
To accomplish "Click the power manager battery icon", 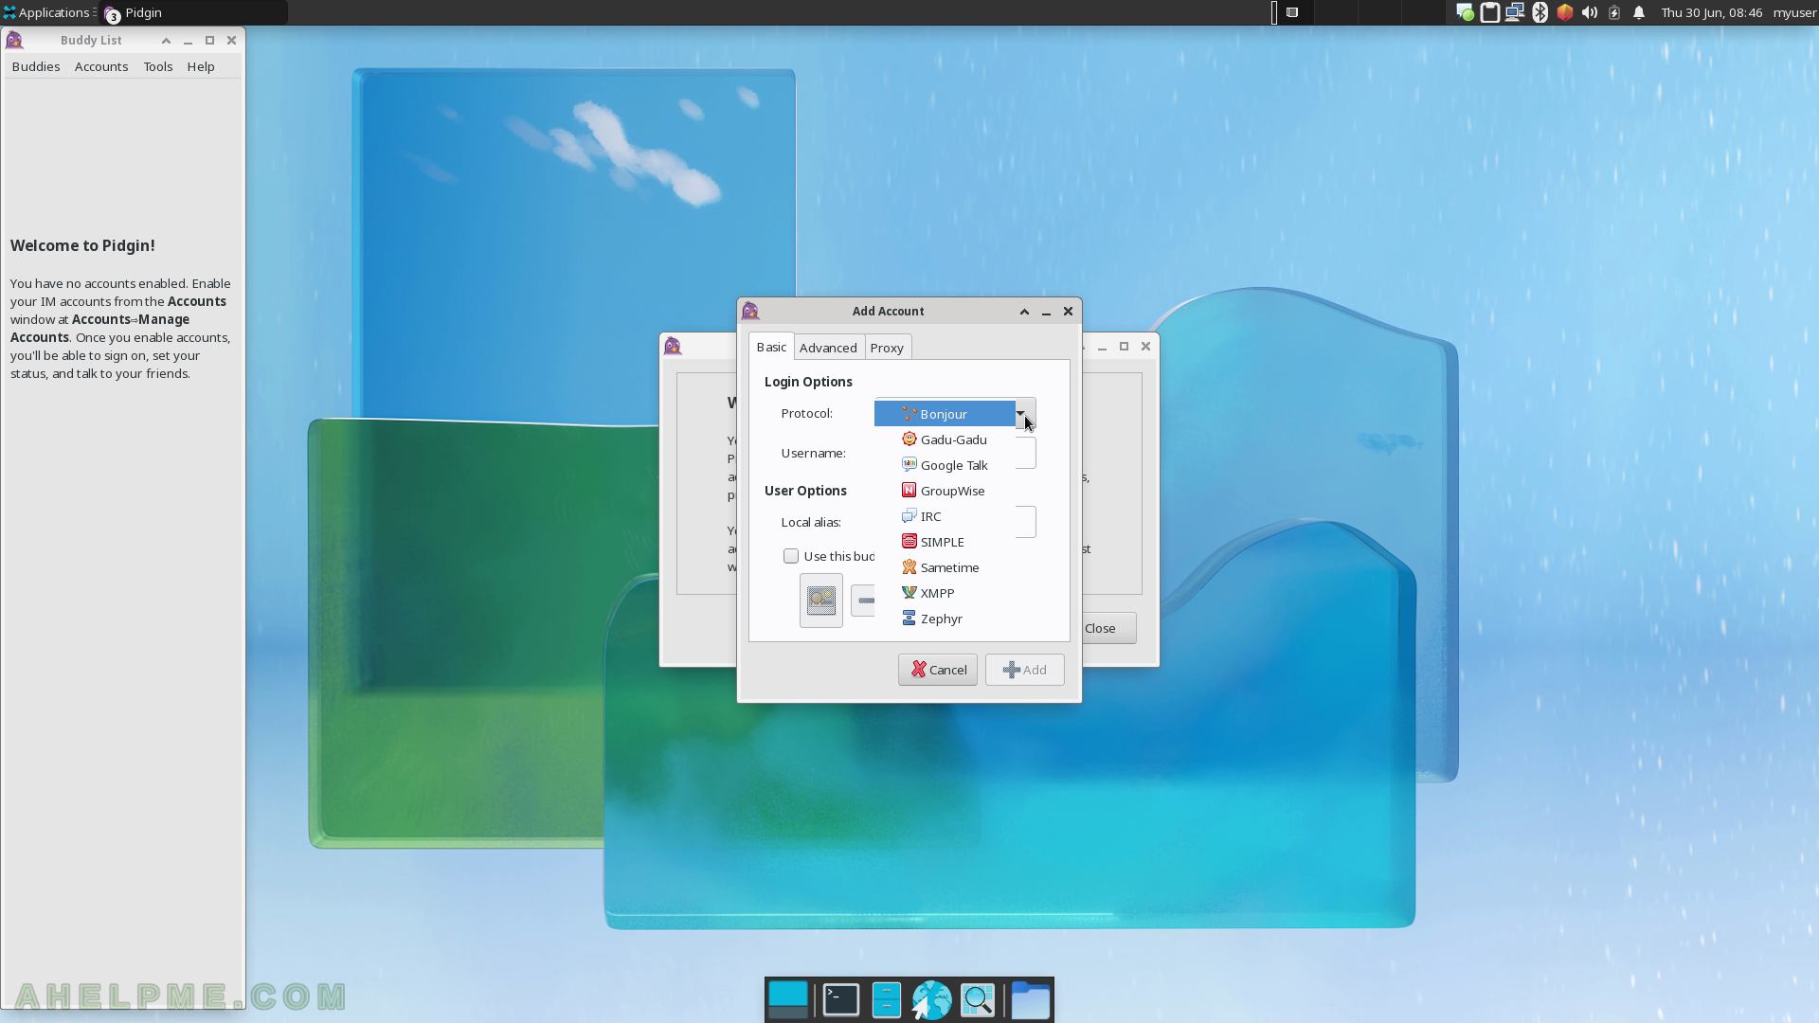I will click(1614, 12).
